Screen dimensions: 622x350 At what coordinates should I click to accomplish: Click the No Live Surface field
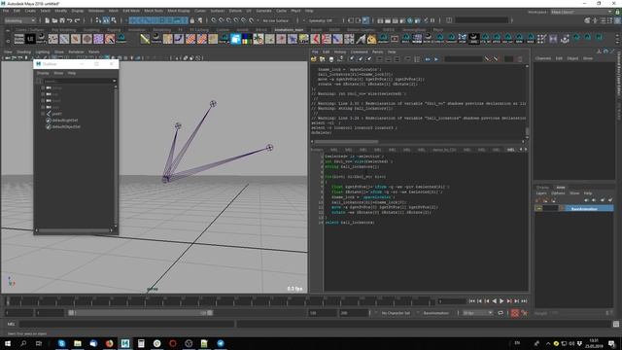(x=276, y=20)
